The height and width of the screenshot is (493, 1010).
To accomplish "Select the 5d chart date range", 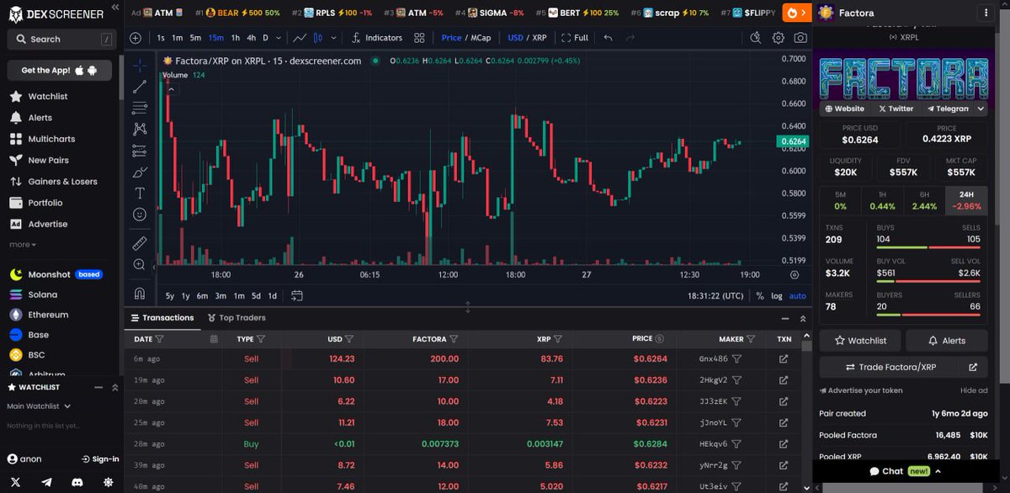I will [255, 296].
